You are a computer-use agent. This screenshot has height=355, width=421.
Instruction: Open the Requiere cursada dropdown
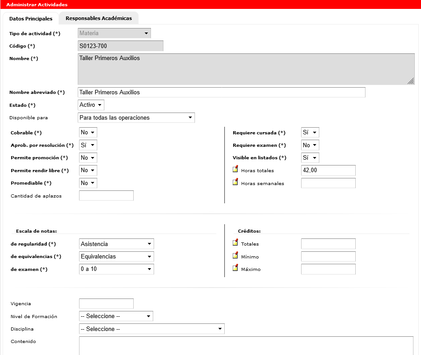(310, 132)
